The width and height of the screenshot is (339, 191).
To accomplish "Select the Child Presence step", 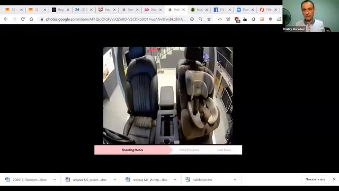I will pyautogui.click(x=189, y=150).
